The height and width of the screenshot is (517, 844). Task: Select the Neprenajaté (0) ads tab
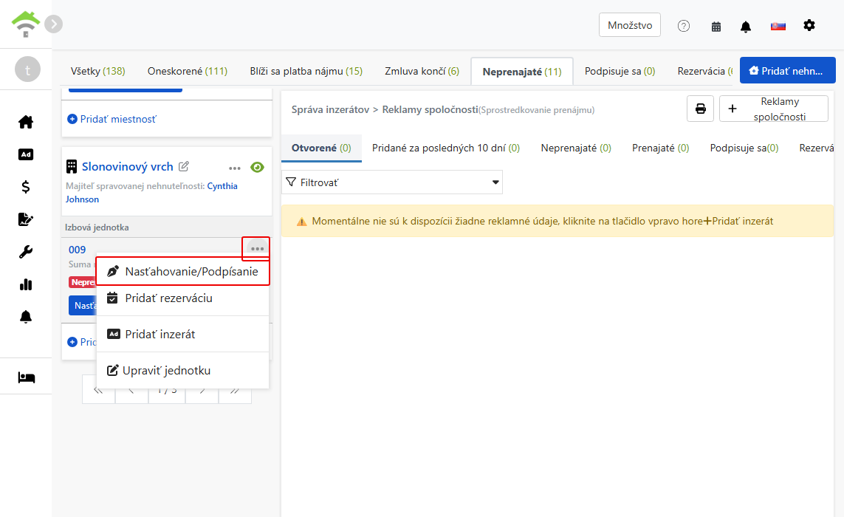tap(576, 148)
